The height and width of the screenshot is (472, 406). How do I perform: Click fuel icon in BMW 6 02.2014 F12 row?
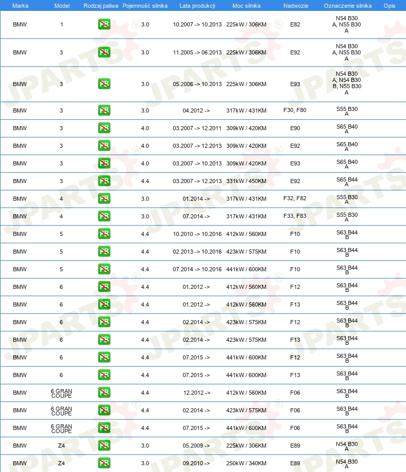104,322
